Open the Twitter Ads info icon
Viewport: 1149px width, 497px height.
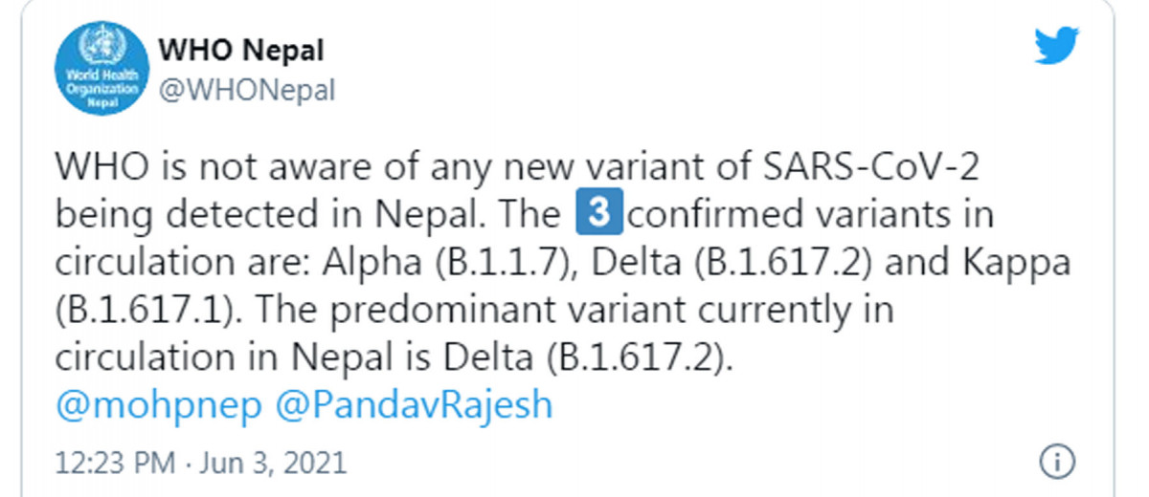pyautogui.click(x=1056, y=461)
